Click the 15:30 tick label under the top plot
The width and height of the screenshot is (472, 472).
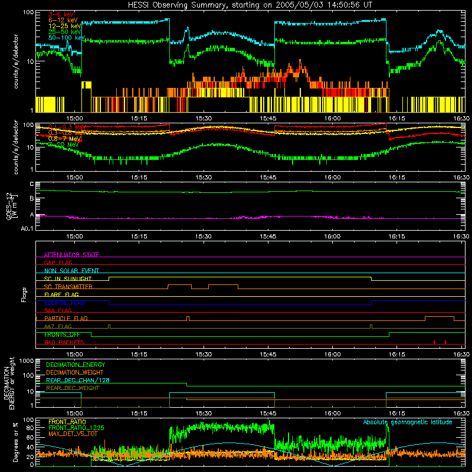204,119
